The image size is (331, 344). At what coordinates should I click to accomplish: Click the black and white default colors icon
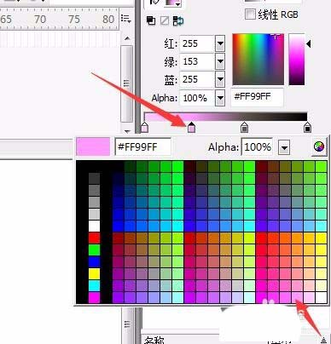click(x=151, y=20)
